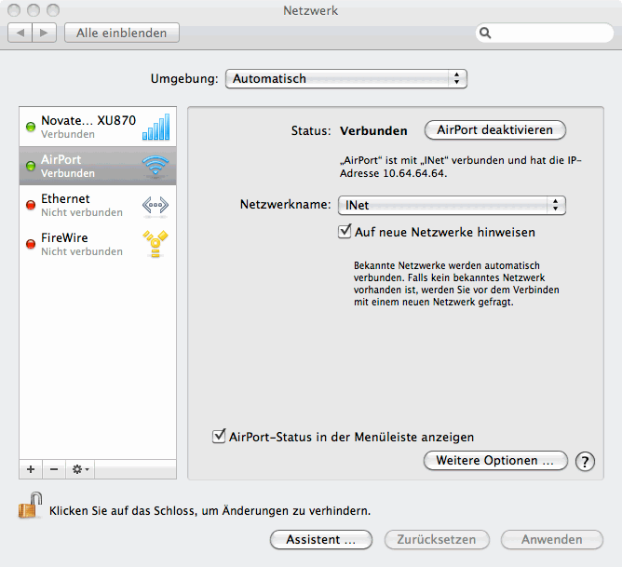
Task: Open help with the question mark button
Action: tap(585, 461)
